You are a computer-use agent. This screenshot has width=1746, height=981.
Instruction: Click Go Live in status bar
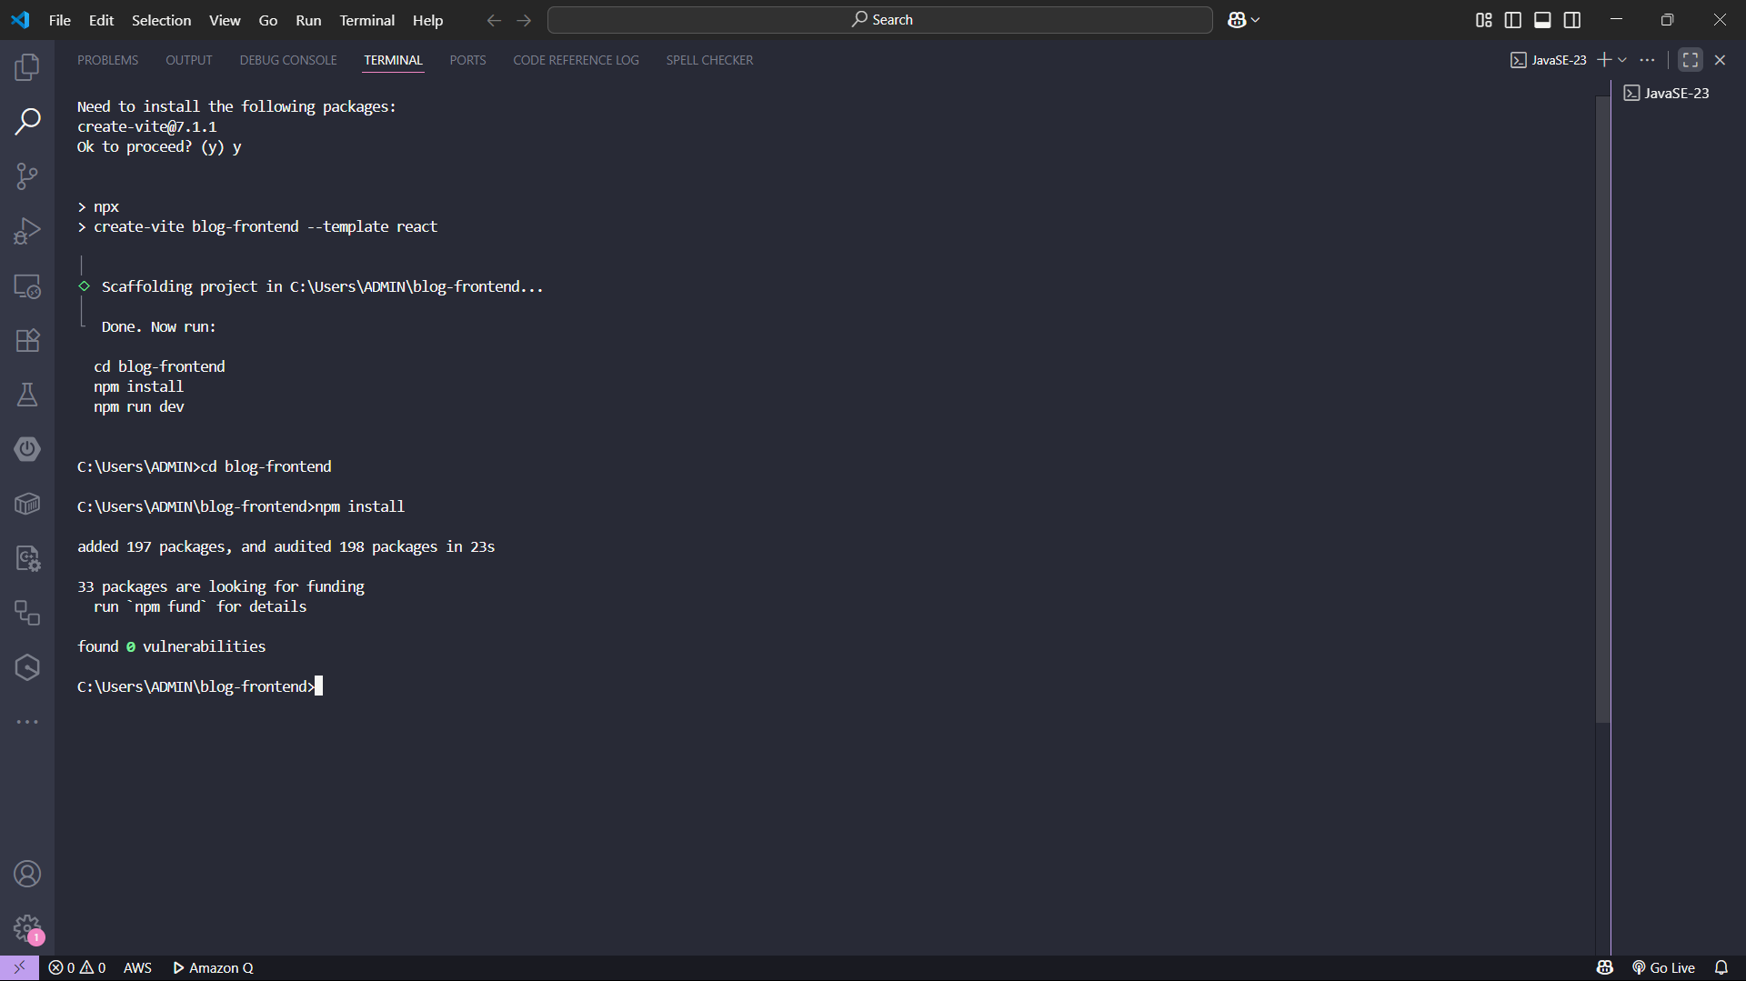(1663, 967)
